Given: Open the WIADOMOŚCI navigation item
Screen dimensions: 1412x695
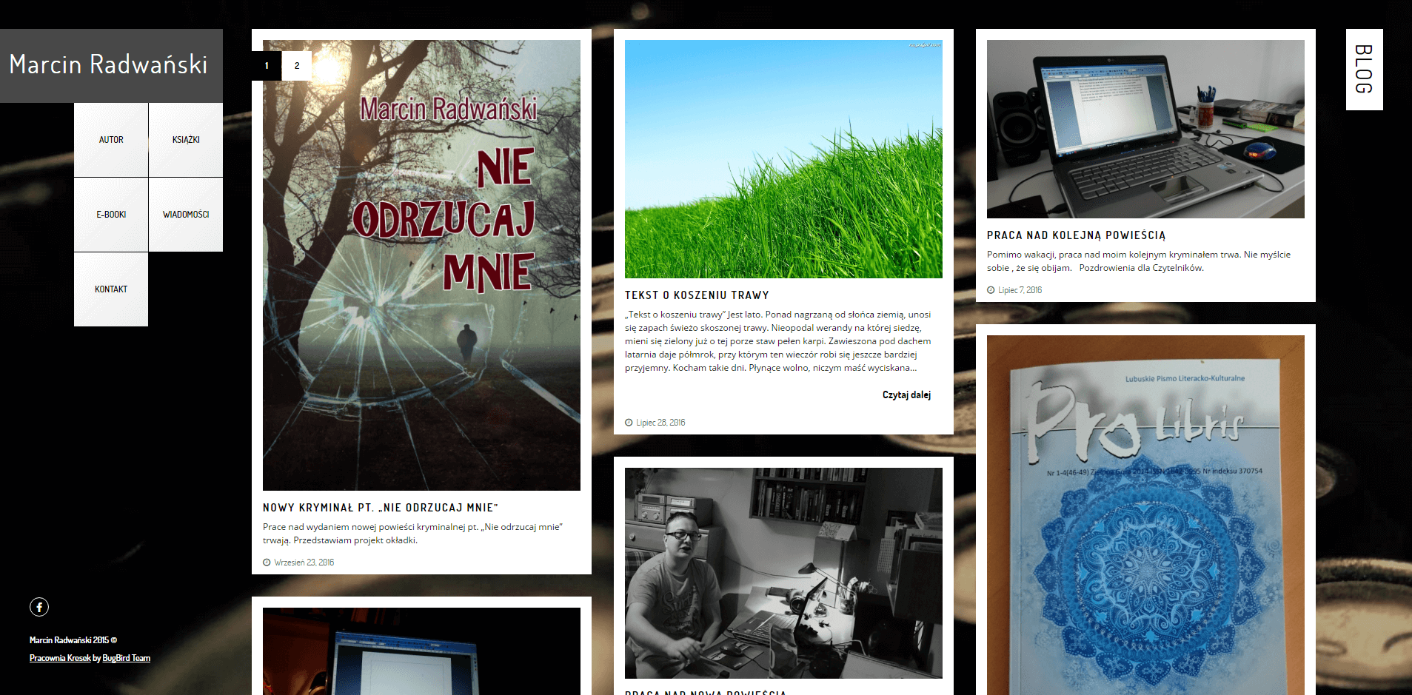Looking at the screenshot, I should pyautogui.click(x=185, y=214).
